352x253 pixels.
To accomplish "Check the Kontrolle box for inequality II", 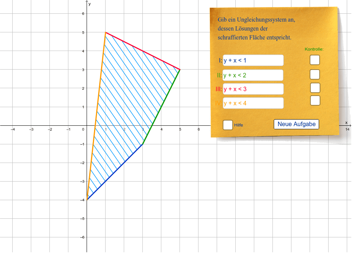I will tap(315, 74).
